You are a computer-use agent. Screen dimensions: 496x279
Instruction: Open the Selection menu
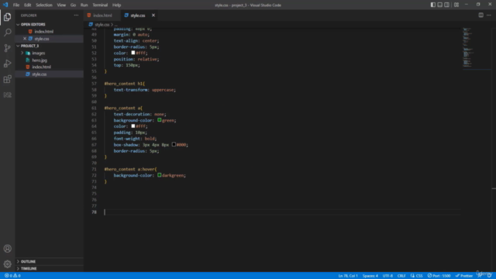point(44,5)
